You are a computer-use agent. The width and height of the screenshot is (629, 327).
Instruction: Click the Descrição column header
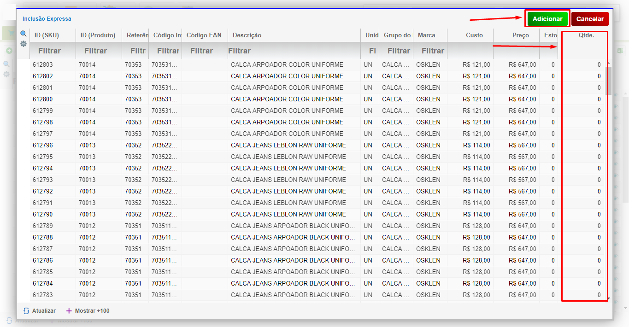coord(247,35)
